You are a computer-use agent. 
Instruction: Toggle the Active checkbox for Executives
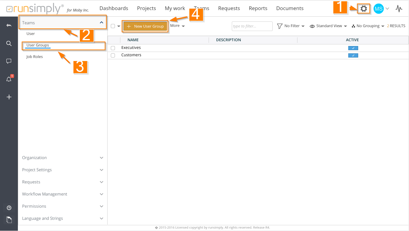[x=353, y=48]
